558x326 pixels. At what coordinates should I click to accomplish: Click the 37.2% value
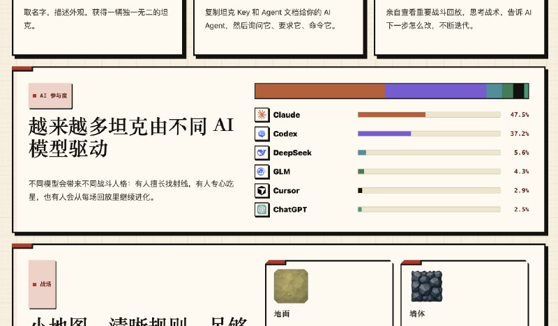pos(520,134)
